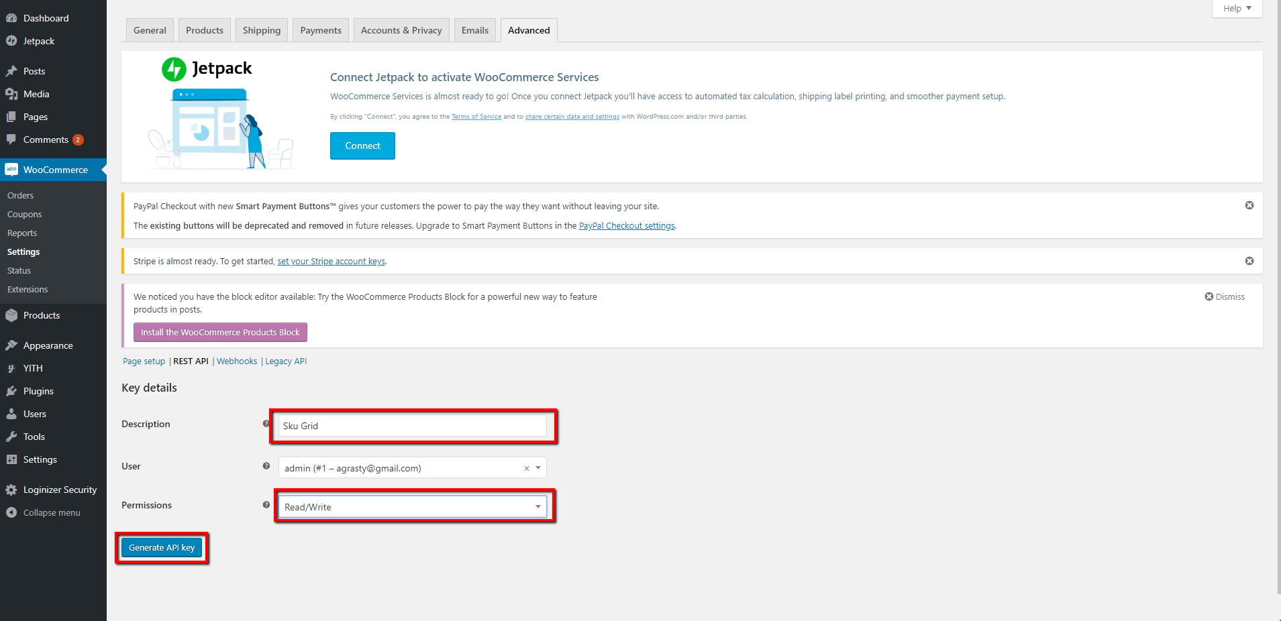Open the REST API section

tap(191, 361)
